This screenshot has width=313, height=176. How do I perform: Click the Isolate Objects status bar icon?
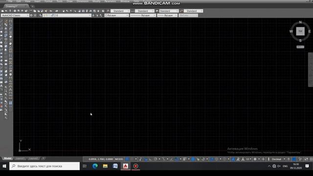[x=300, y=159]
